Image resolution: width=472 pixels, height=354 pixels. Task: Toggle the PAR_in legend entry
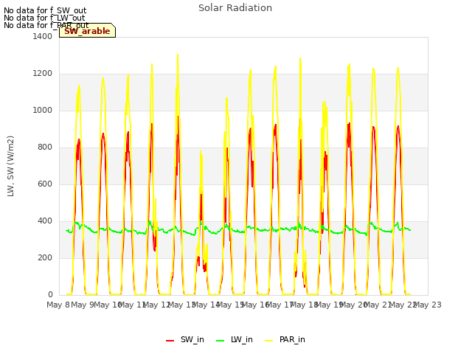click(x=285, y=339)
